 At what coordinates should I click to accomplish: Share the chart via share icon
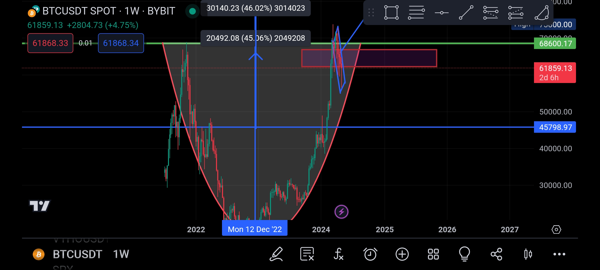click(x=496, y=254)
